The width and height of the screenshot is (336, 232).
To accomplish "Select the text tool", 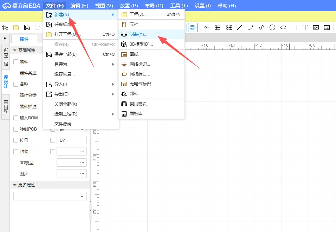I will [305, 27].
